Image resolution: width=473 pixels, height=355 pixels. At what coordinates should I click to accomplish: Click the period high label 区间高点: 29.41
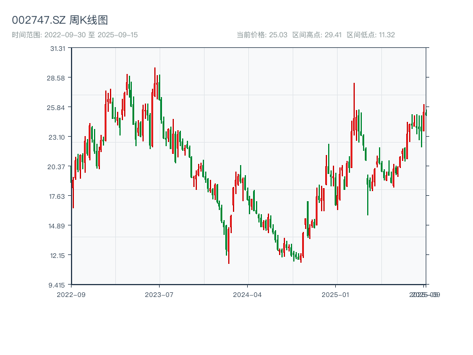pos(317,35)
